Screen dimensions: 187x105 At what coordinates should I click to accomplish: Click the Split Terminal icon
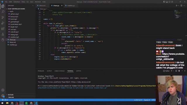tap(176, 71)
